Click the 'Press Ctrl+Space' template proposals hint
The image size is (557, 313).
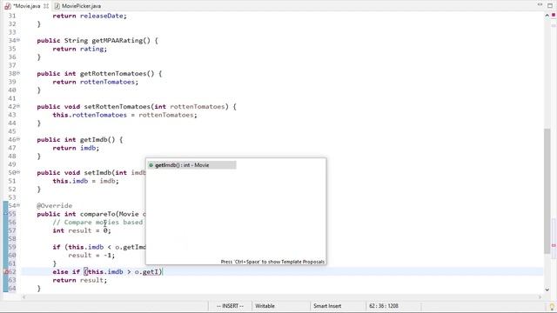coord(272,262)
